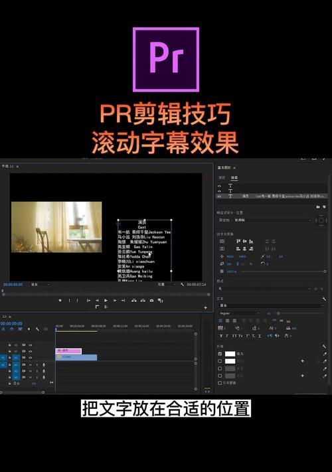This screenshot has width=332, height=472.
Task: Open the Regular font style dropdown
Action: (x=239, y=313)
